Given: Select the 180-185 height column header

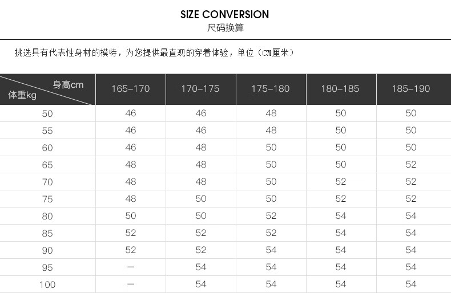Looking at the screenshot, I should pos(341,89).
